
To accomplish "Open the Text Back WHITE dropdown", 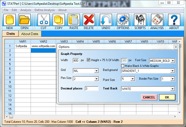I will 172,89.
